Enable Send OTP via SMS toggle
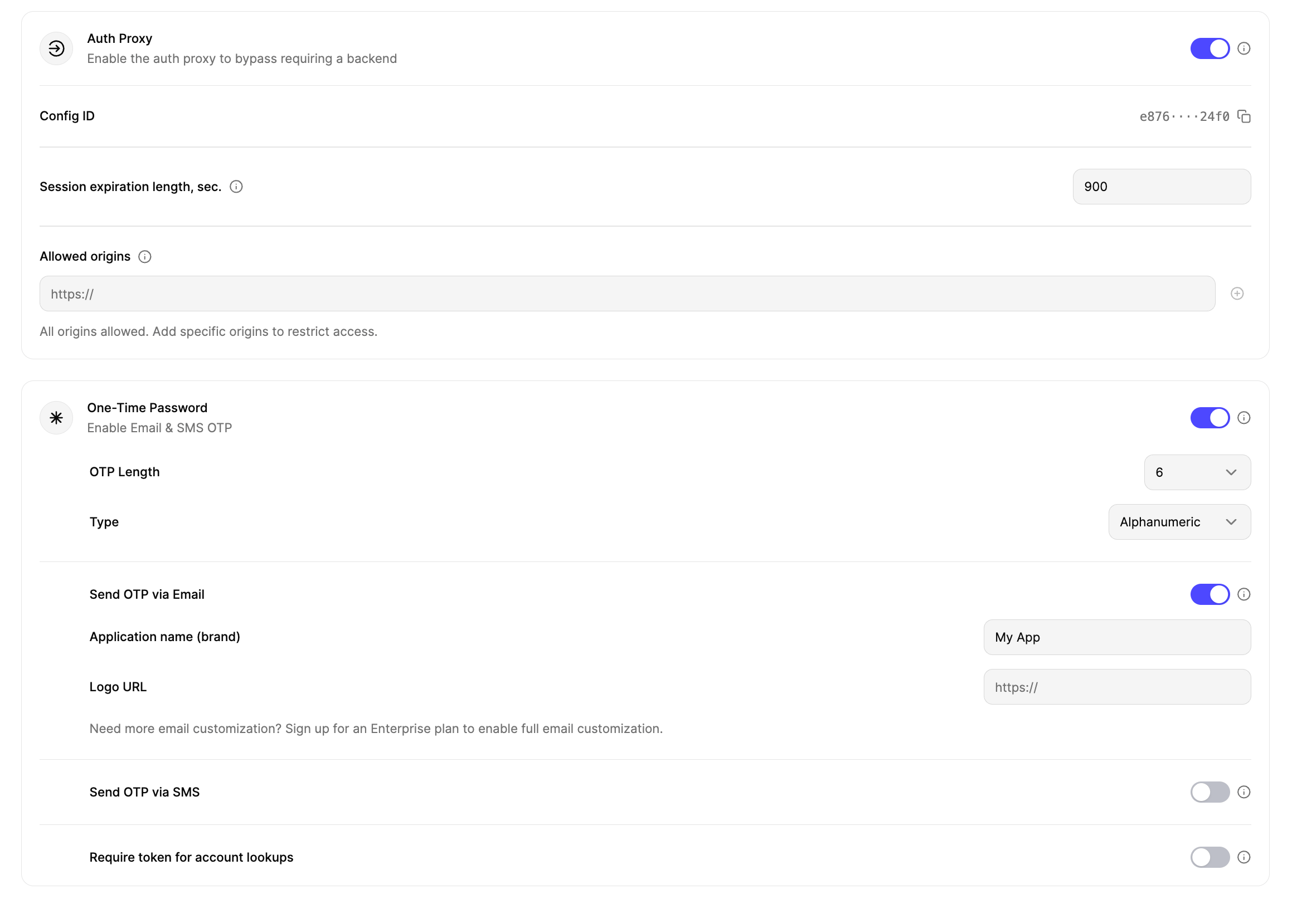This screenshot has width=1292, height=899. tap(1210, 792)
